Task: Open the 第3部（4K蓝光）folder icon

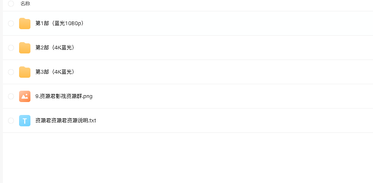Action: tap(25, 72)
